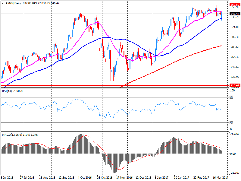The height and width of the screenshot is (181, 241).
Task: Click the 802.30 value on price scale
Action: pyautogui.click(x=234, y=37)
